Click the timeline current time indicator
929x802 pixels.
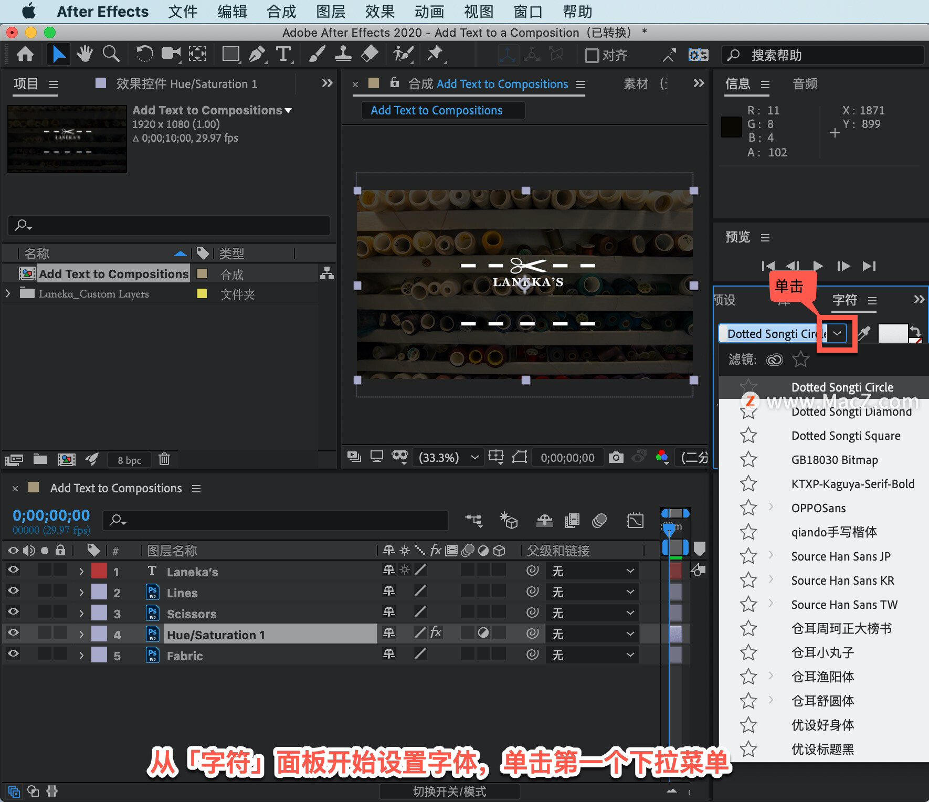point(669,529)
